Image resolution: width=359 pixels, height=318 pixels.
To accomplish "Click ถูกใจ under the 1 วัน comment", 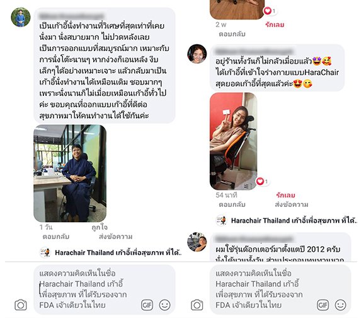I will tap(100, 227).
